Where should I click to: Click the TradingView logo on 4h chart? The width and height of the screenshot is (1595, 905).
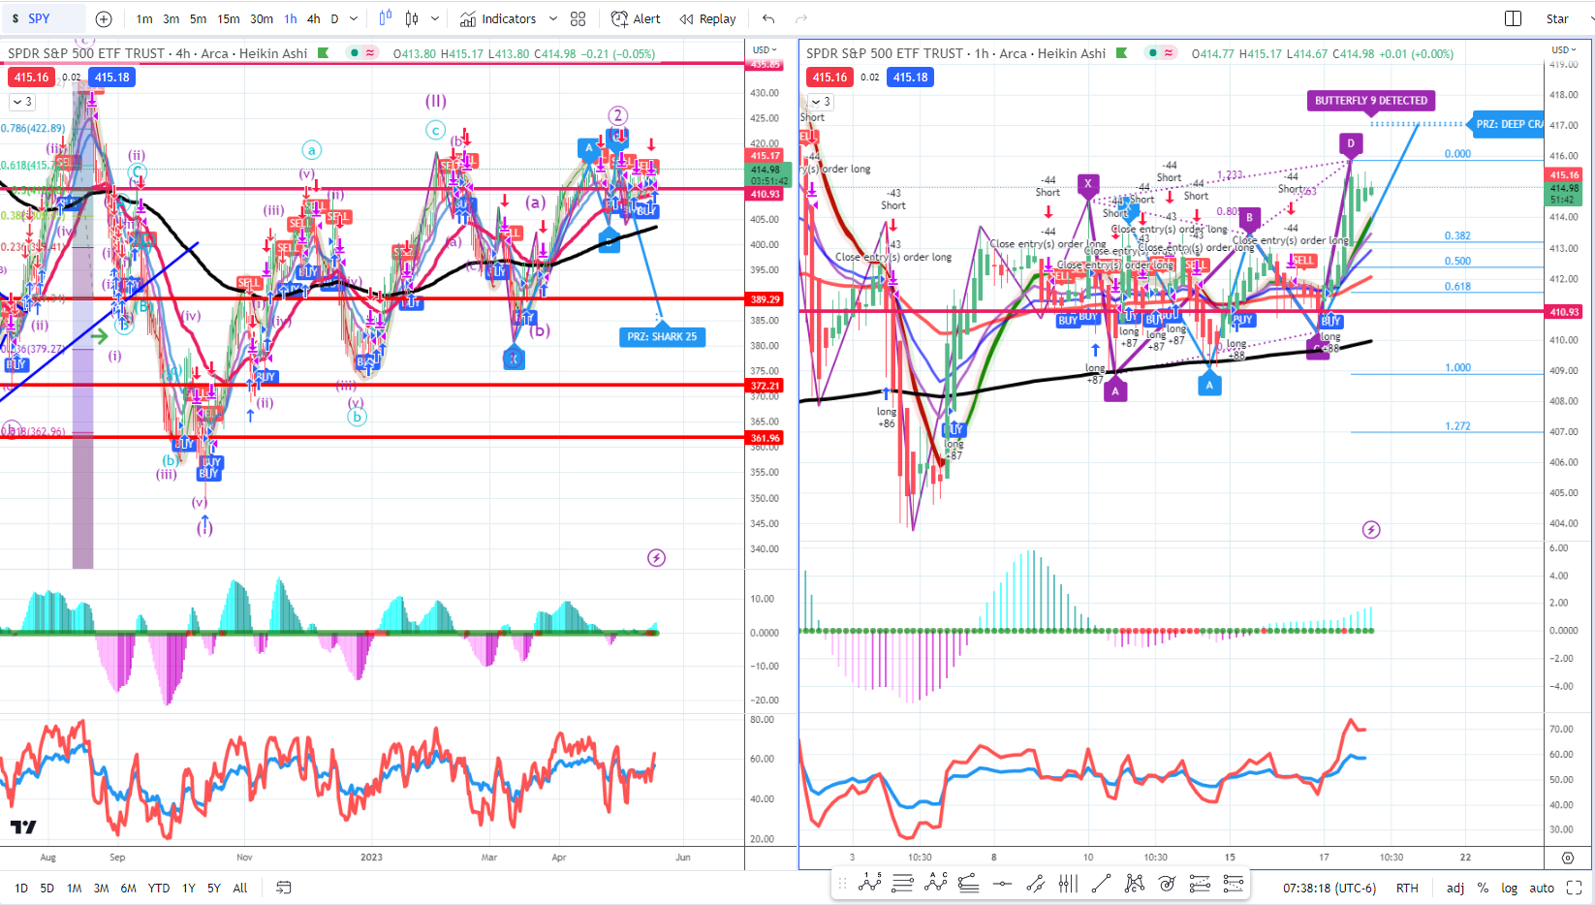(23, 827)
